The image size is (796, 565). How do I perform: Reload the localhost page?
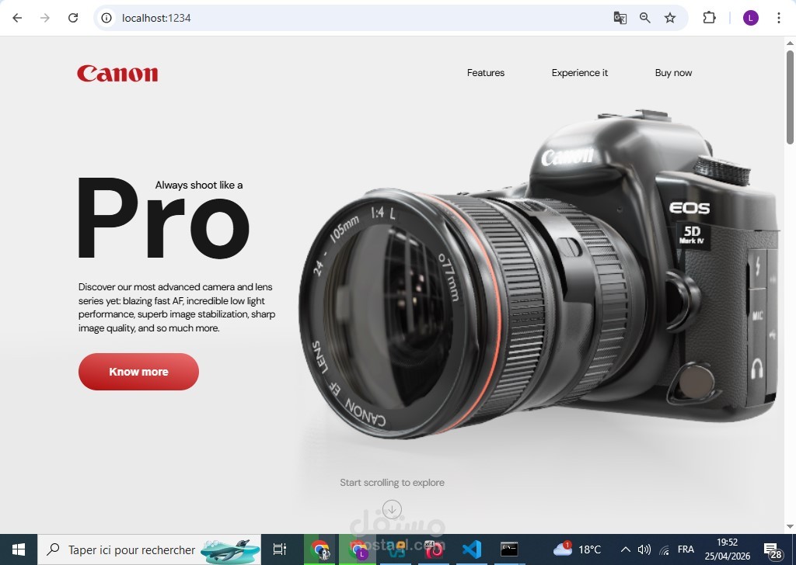pyautogui.click(x=73, y=18)
